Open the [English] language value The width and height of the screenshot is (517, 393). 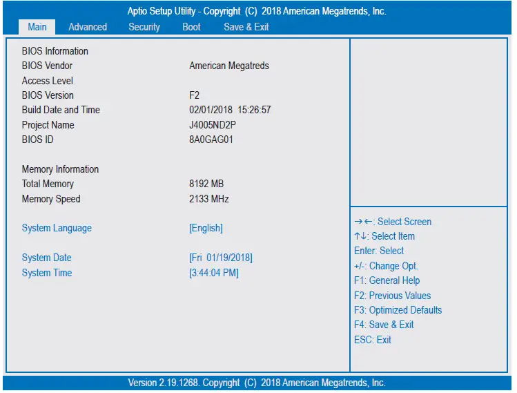click(206, 228)
